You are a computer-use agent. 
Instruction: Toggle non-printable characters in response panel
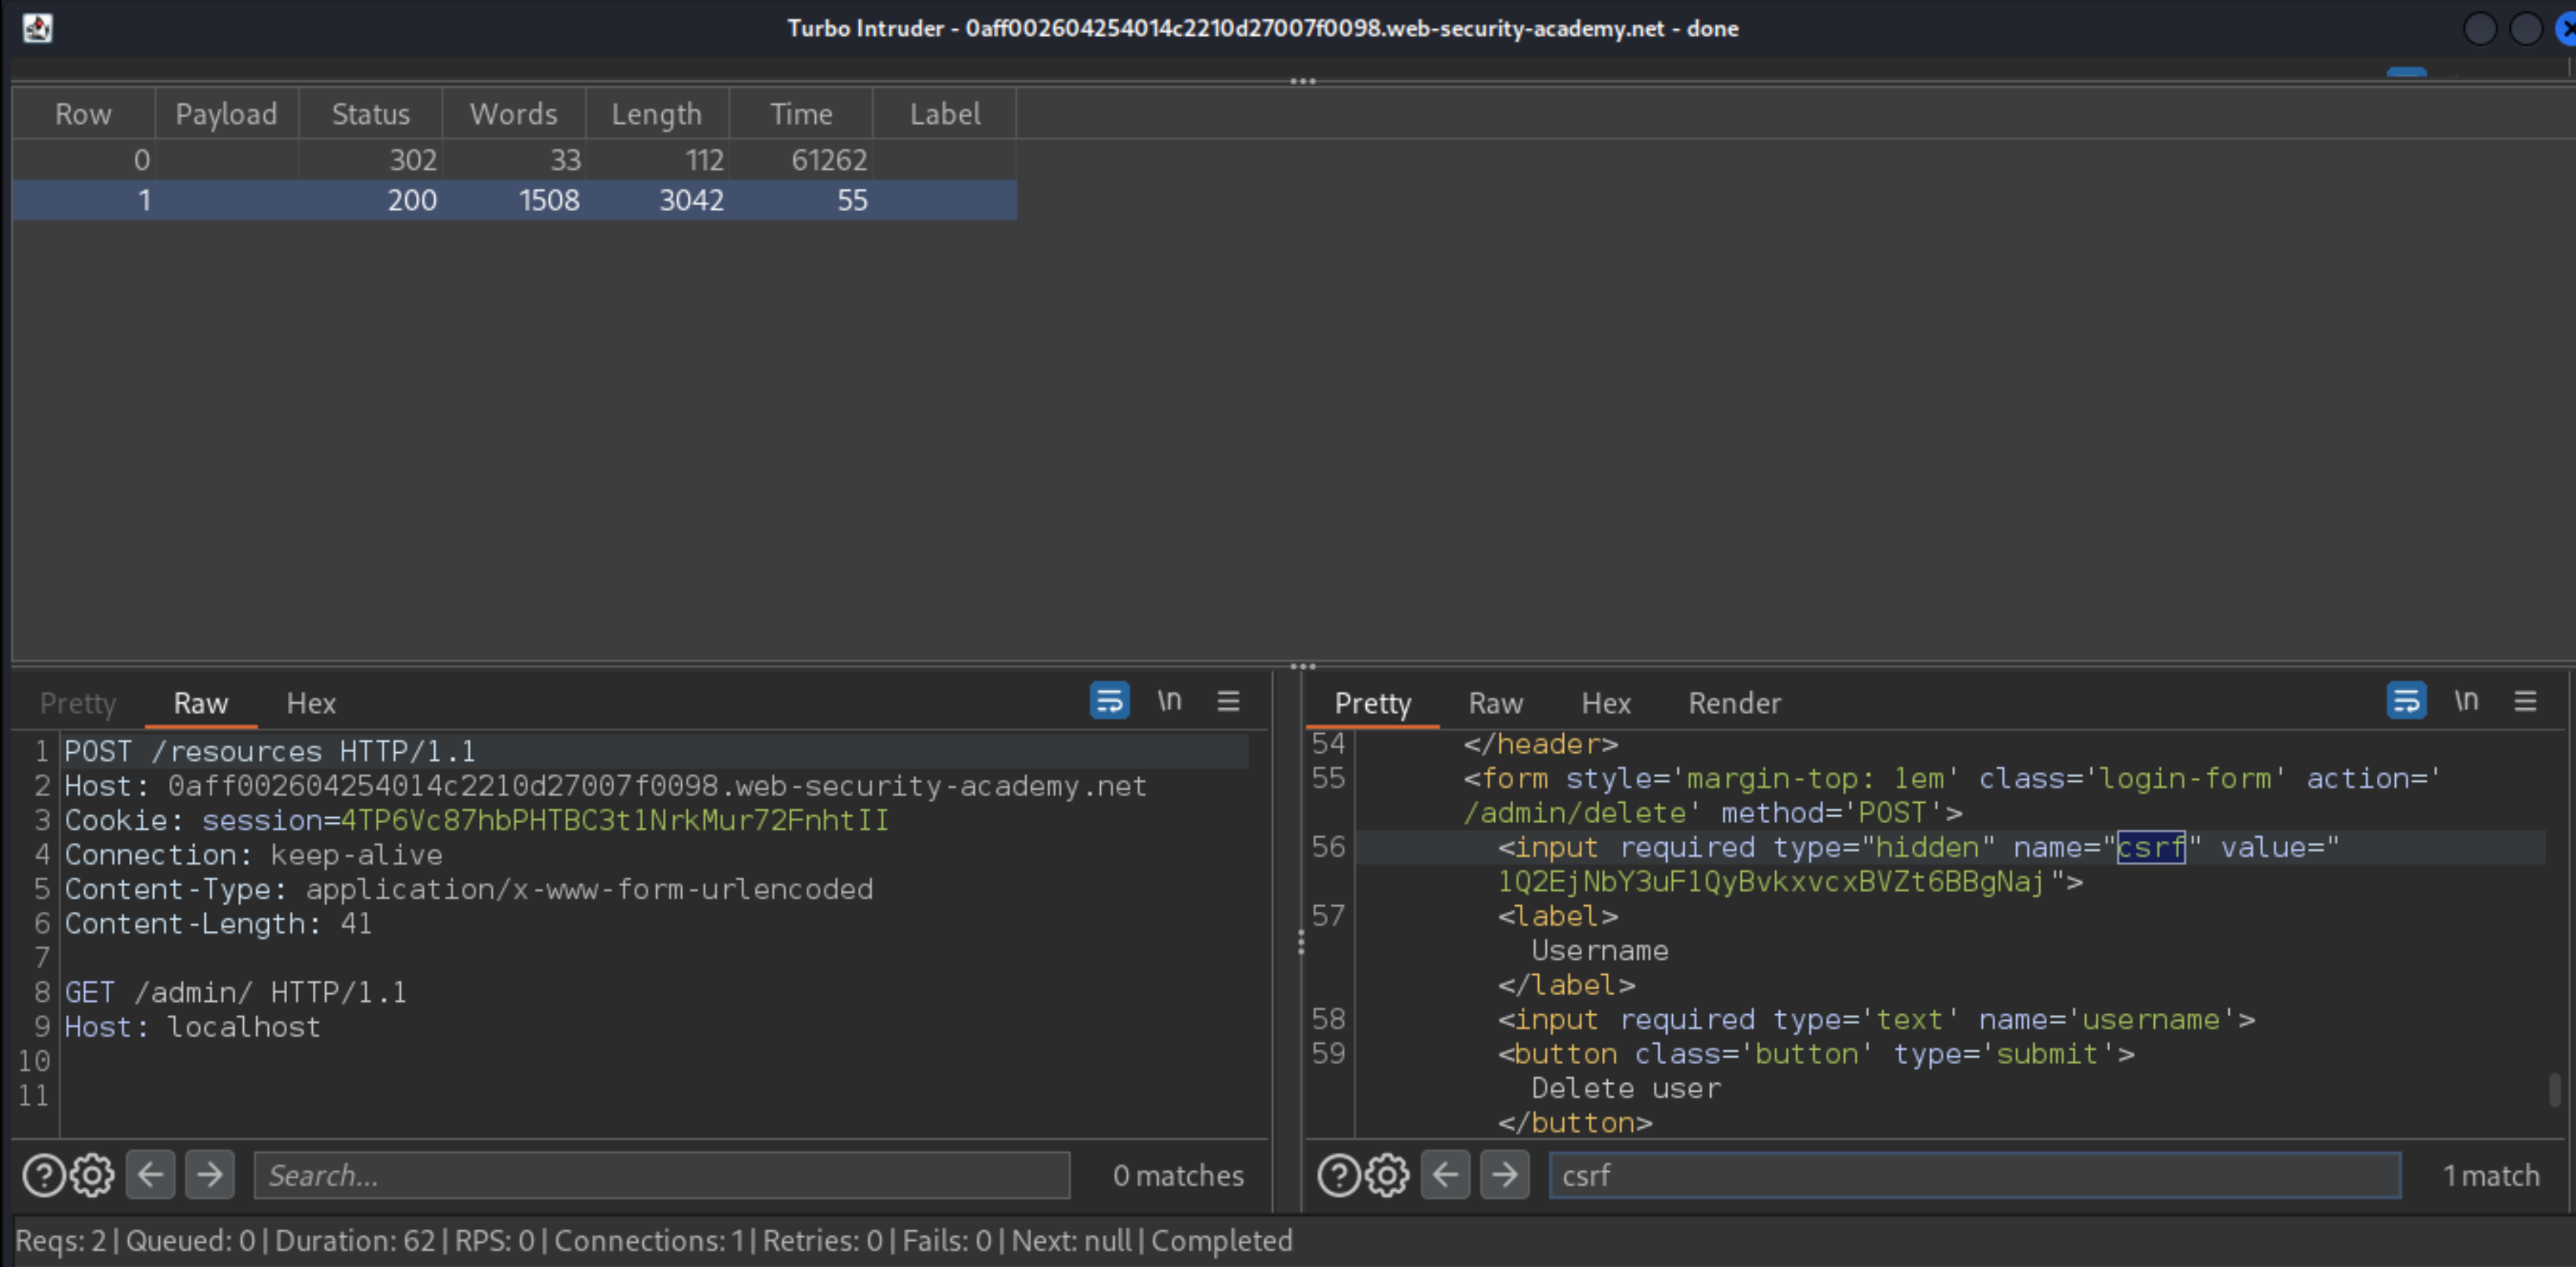pos(2466,701)
